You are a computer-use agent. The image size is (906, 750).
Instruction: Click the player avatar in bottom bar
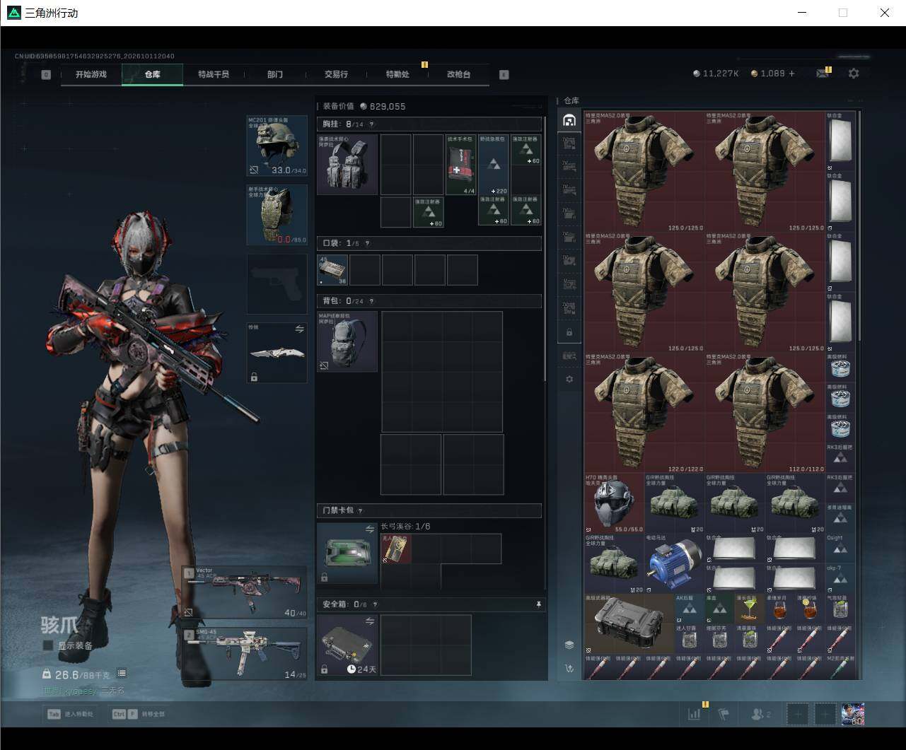[x=853, y=715]
